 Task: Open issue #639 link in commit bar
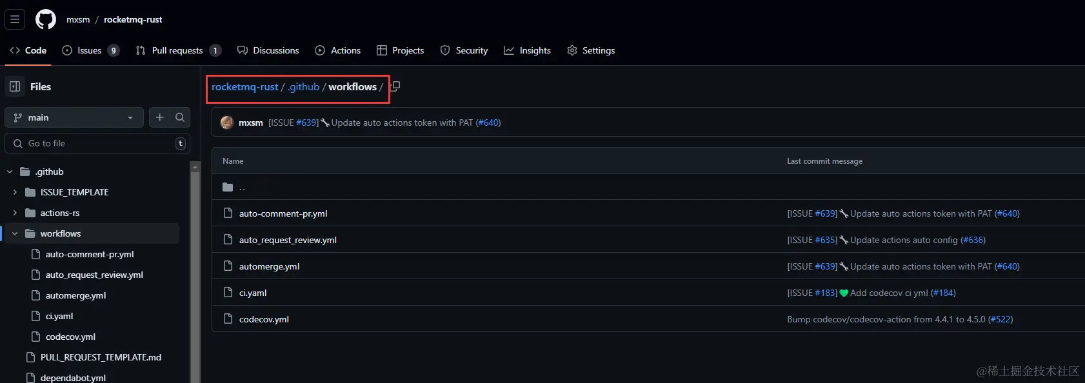307,123
